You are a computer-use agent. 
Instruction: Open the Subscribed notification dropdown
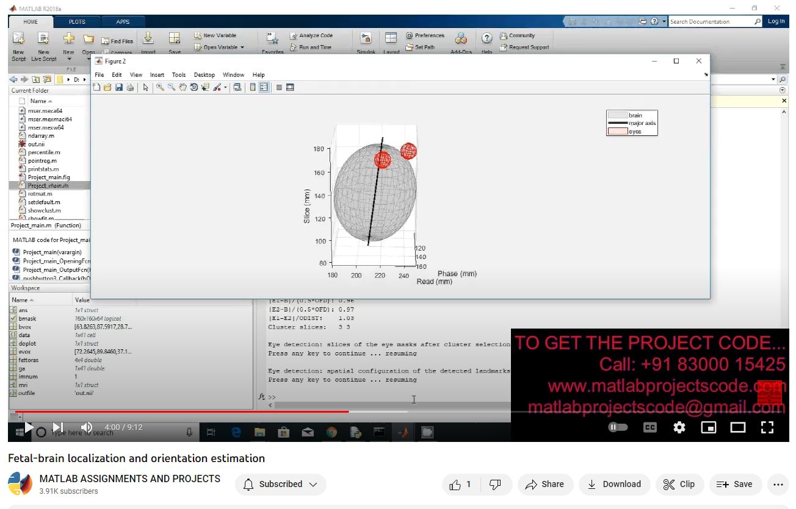[281, 485]
